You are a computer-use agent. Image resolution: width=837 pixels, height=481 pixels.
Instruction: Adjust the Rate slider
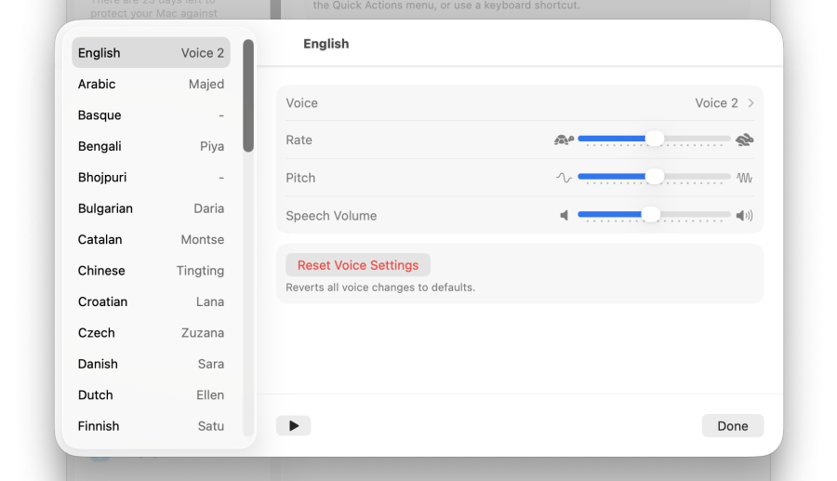click(x=654, y=140)
